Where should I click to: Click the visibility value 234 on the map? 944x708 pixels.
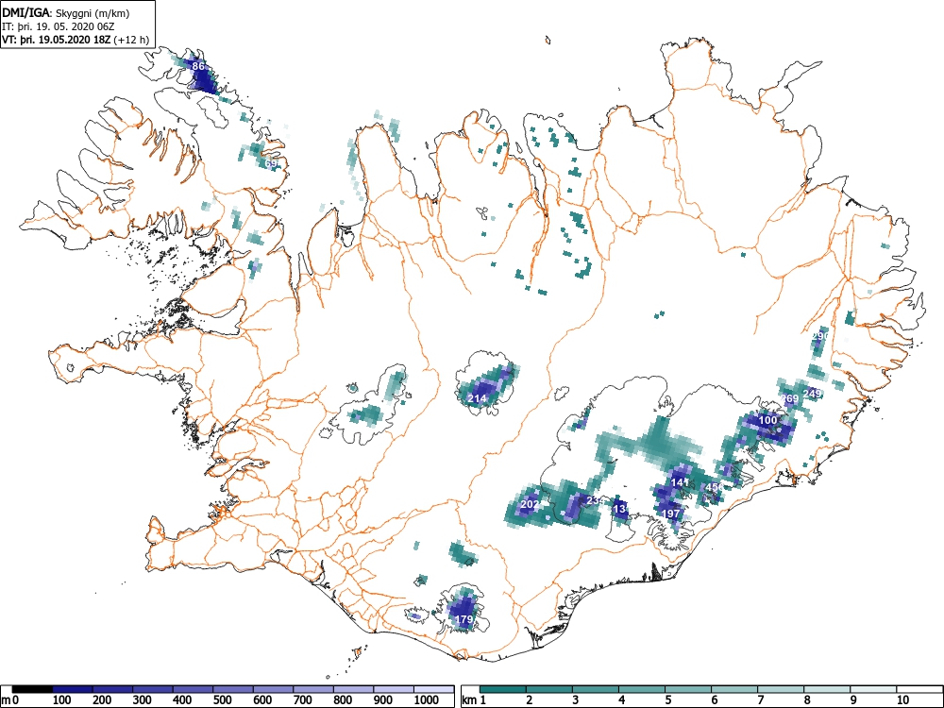tap(595, 500)
